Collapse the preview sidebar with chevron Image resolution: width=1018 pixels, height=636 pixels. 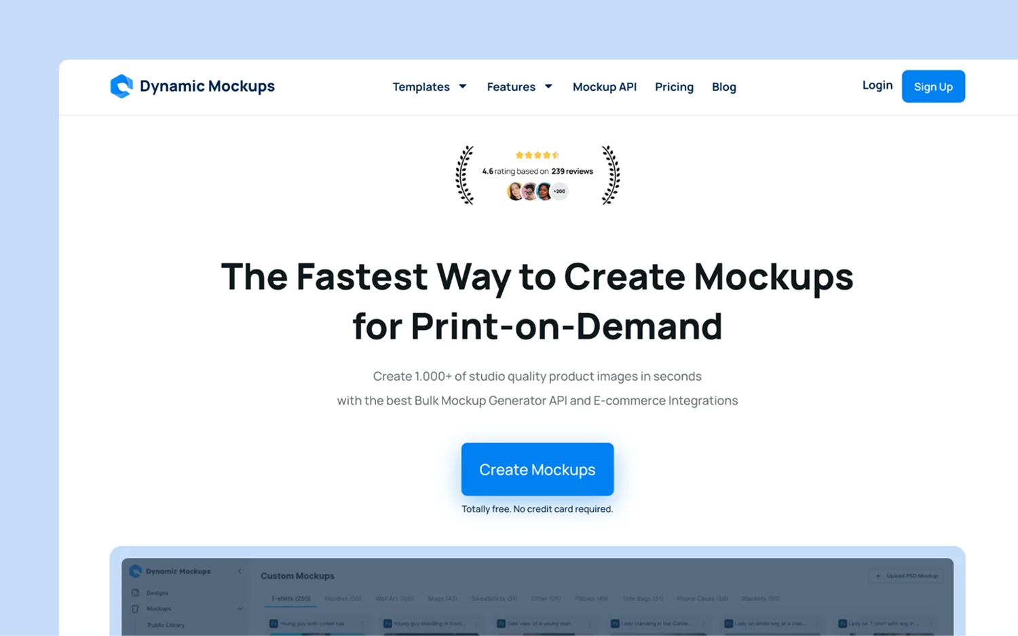pos(240,572)
